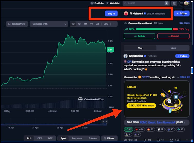Image resolution: width=194 pixels, height=143 pixels.
Task: Select the DEX markets filter
Action: tap(50, 138)
